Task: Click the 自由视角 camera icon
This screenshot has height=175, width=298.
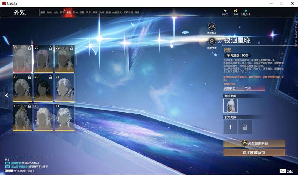Action: point(212,27)
